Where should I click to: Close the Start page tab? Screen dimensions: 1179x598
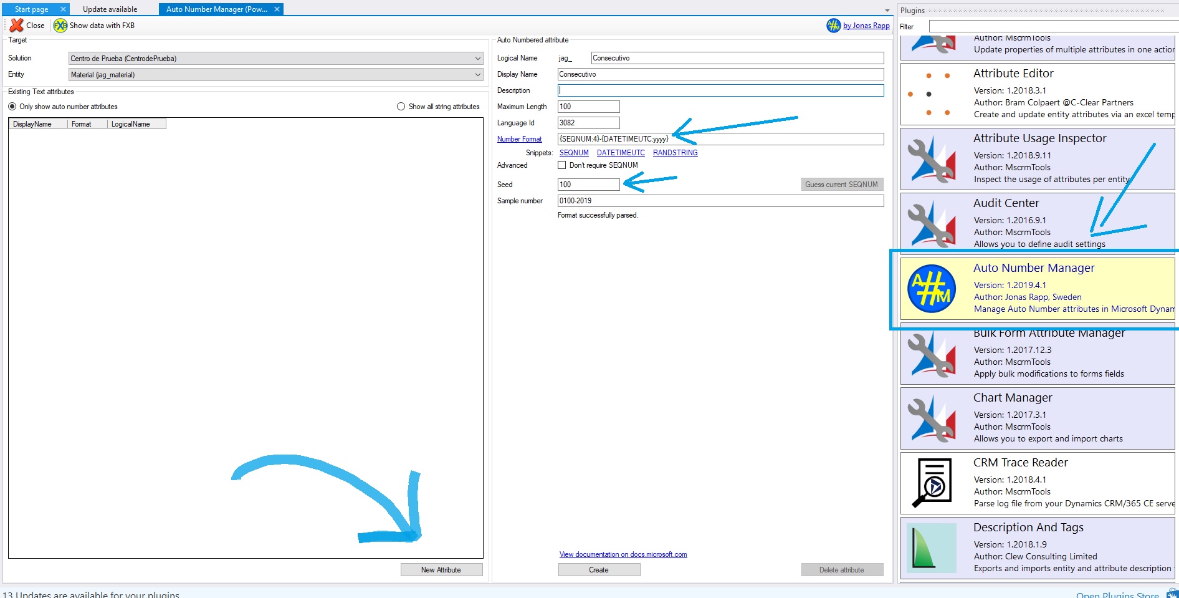(x=63, y=9)
